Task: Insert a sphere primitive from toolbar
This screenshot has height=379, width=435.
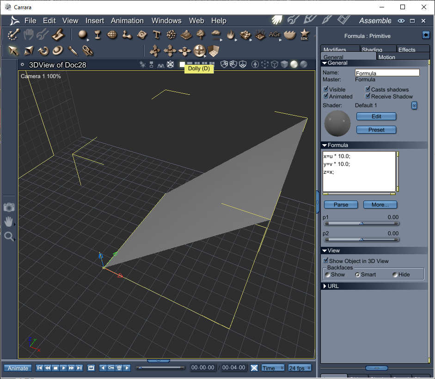Action: point(82,34)
